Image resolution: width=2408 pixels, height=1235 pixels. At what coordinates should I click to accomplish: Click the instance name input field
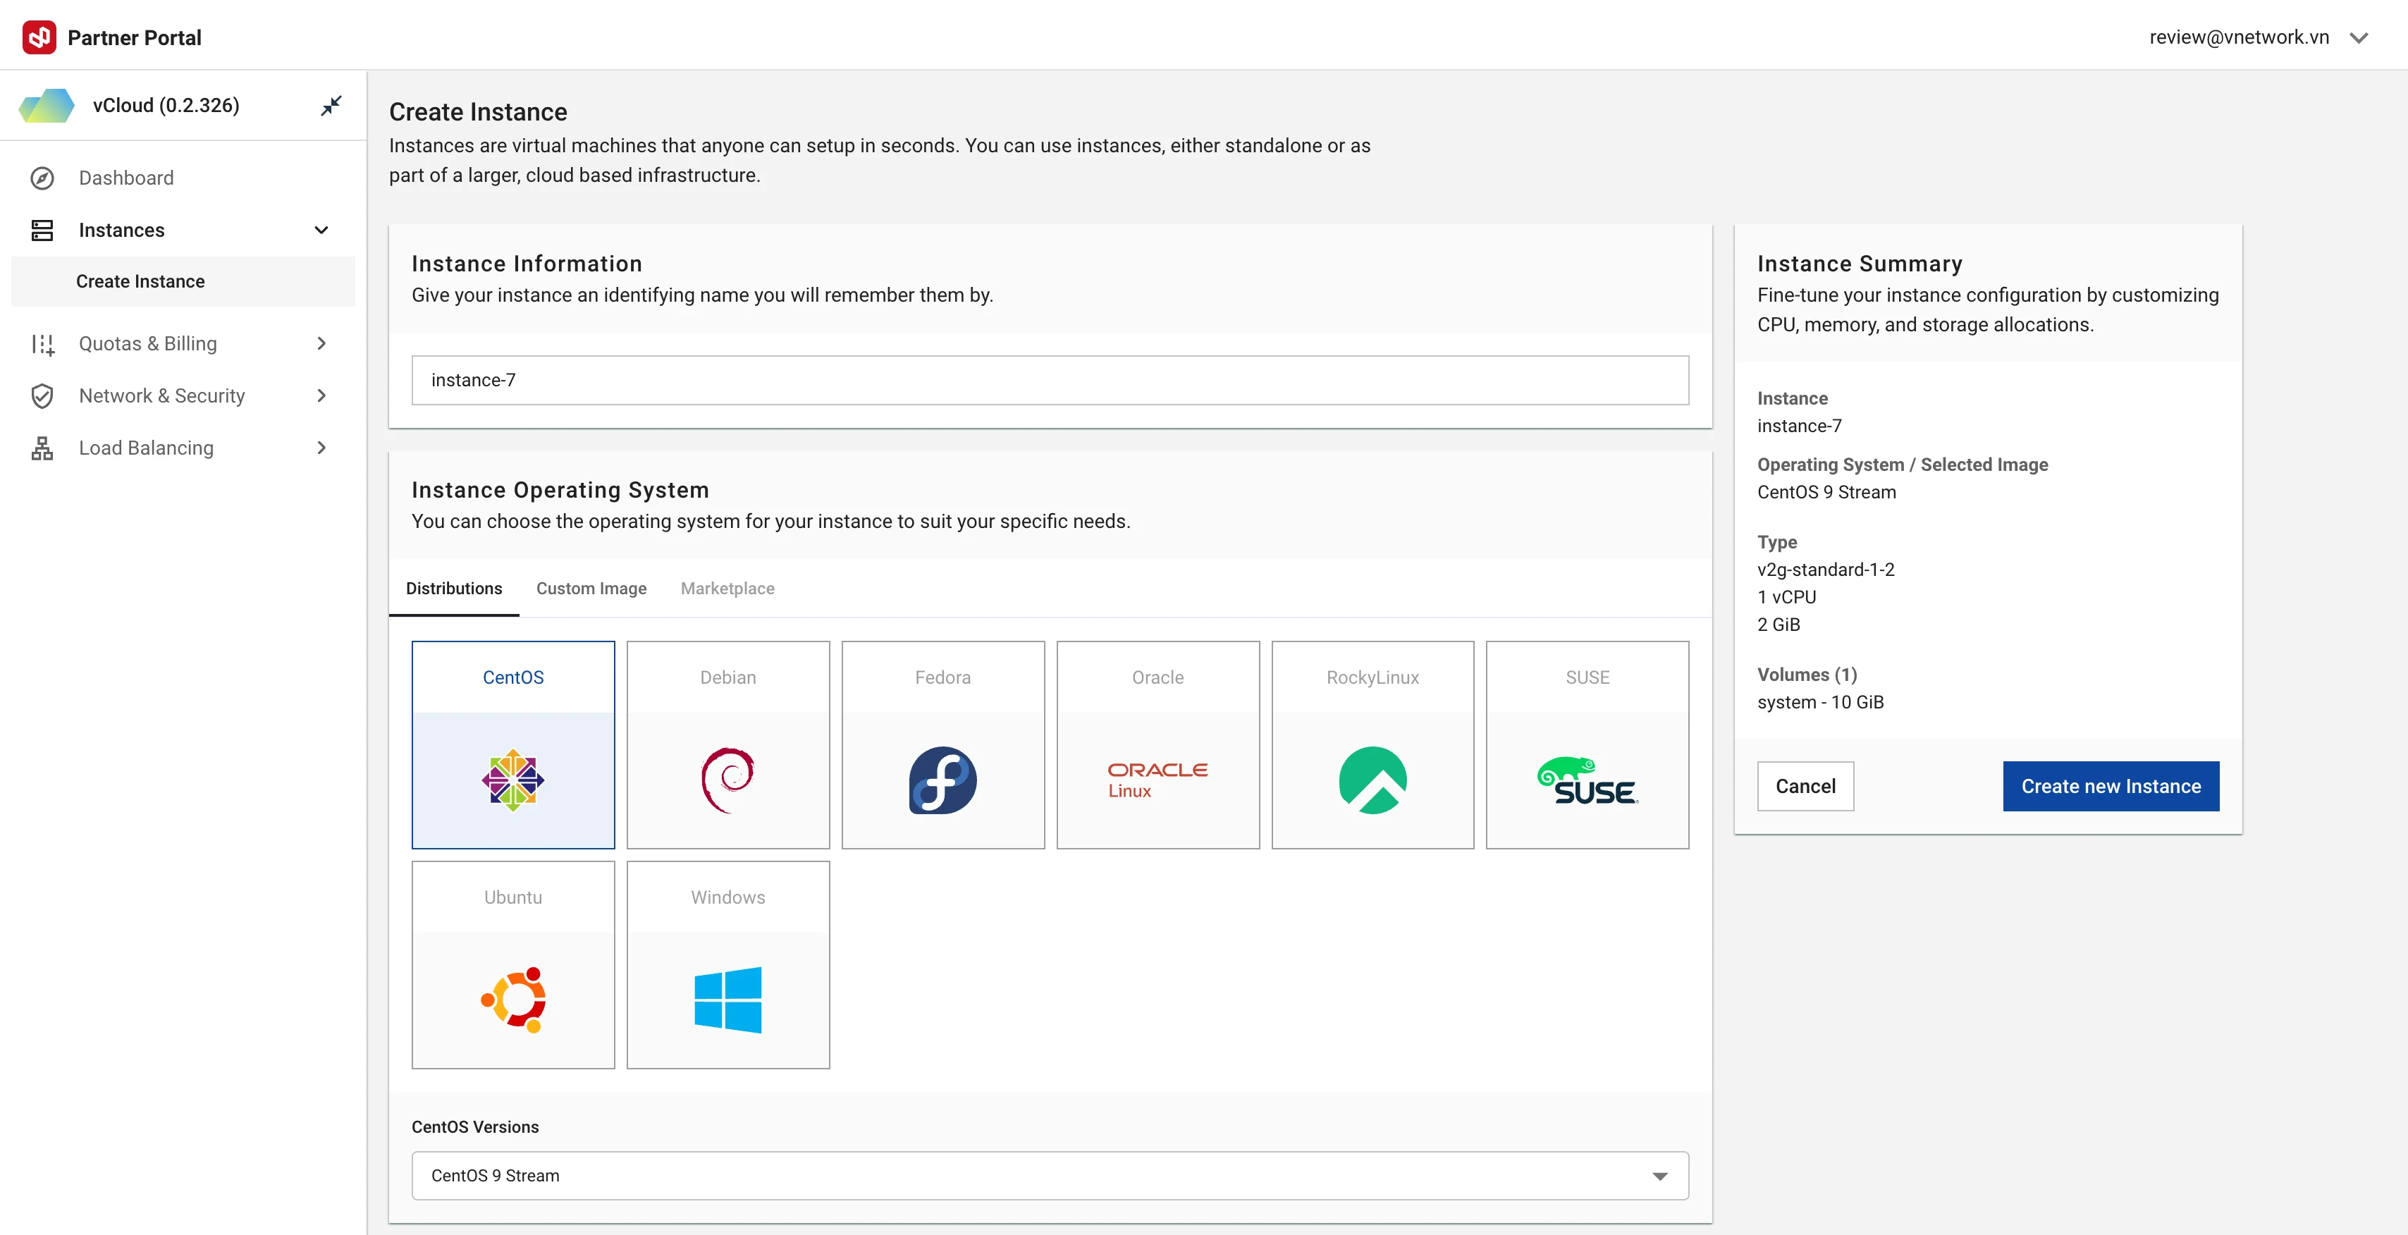pos(1050,379)
